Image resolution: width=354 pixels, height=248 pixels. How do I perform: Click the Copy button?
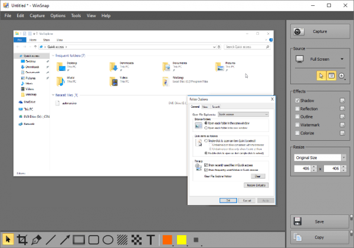click(319, 237)
